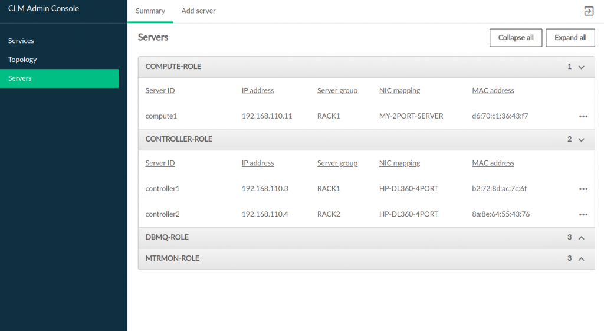Collapse the CONTROLLER-ROLE section chevron
The height and width of the screenshot is (331, 604).
tap(581, 140)
